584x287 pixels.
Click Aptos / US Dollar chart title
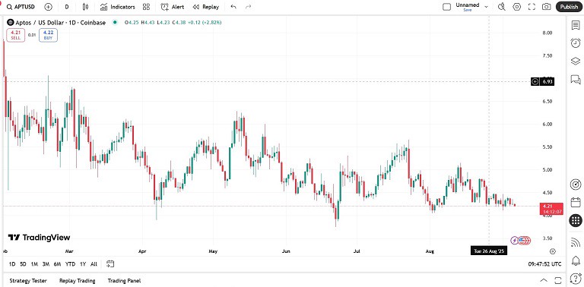click(61, 22)
